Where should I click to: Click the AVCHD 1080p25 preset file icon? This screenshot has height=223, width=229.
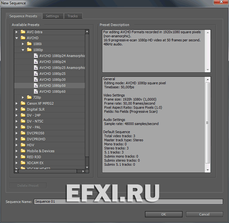[x=36, y=74]
